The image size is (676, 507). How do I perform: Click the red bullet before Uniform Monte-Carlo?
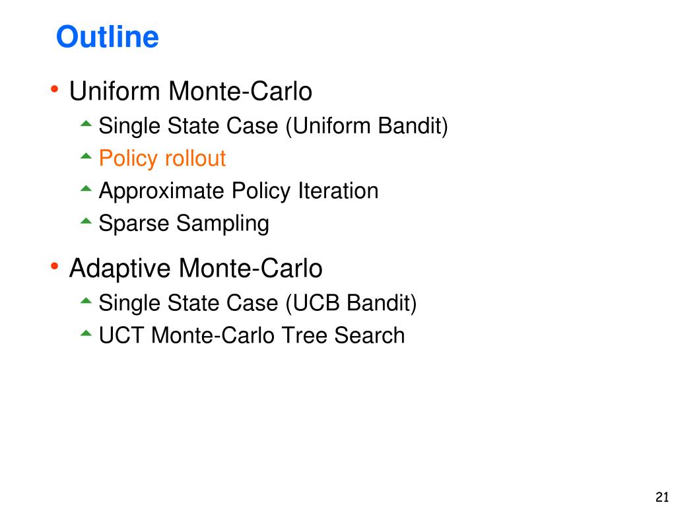(x=54, y=90)
